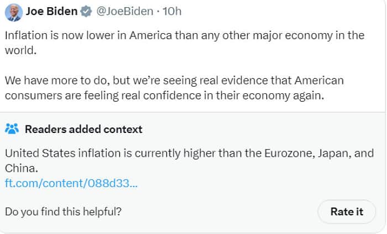
Task: Click the blue verified badge icon
Action: [86, 12]
